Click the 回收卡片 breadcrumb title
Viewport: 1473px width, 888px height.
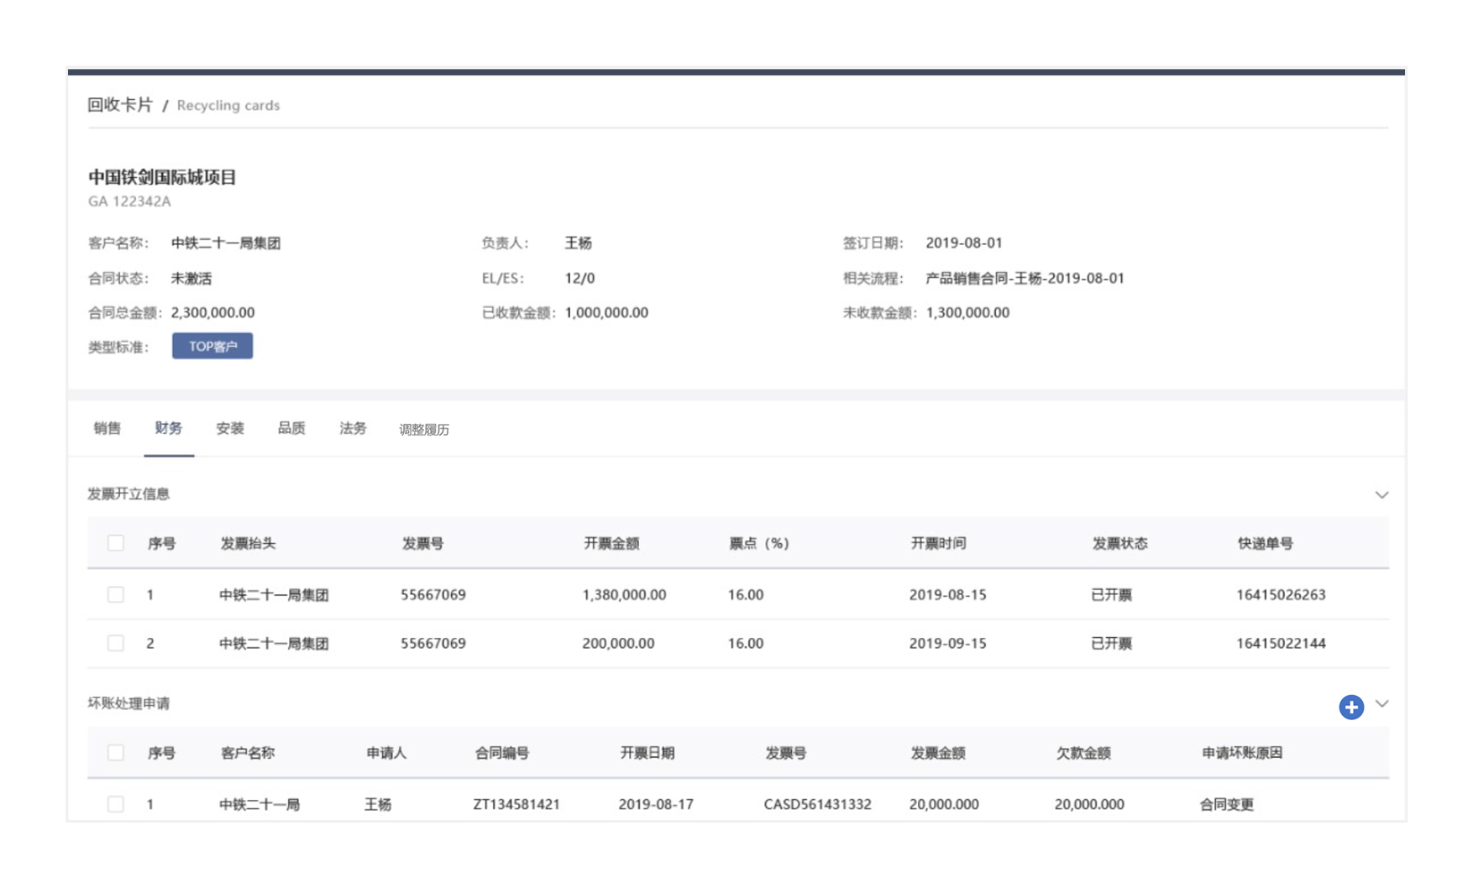pos(120,105)
